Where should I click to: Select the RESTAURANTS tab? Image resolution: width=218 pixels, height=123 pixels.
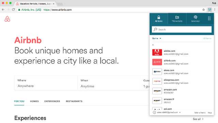coord(74,101)
